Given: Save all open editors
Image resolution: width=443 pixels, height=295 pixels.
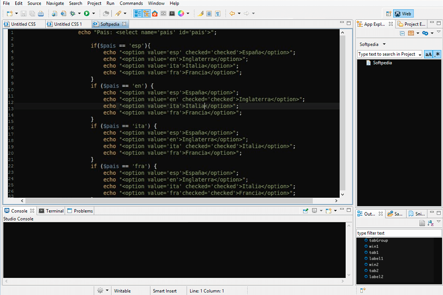Looking at the screenshot, I should tap(31, 14).
